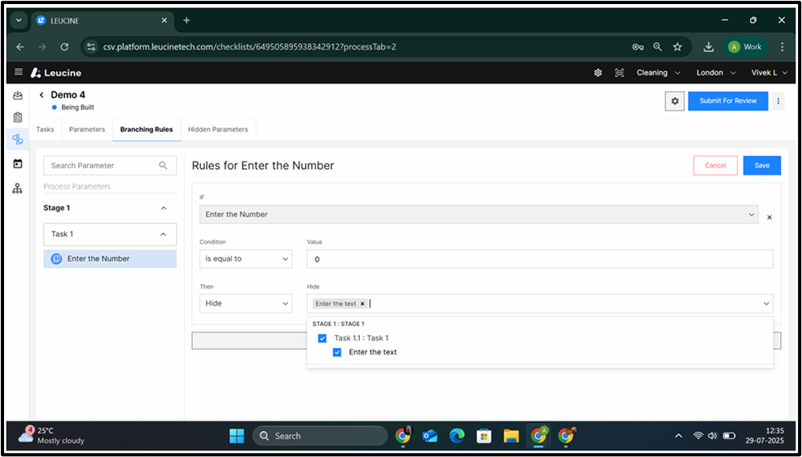
Task: Uncheck the Task 1.1 : Task 1 checkbox
Action: coord(322,338)
